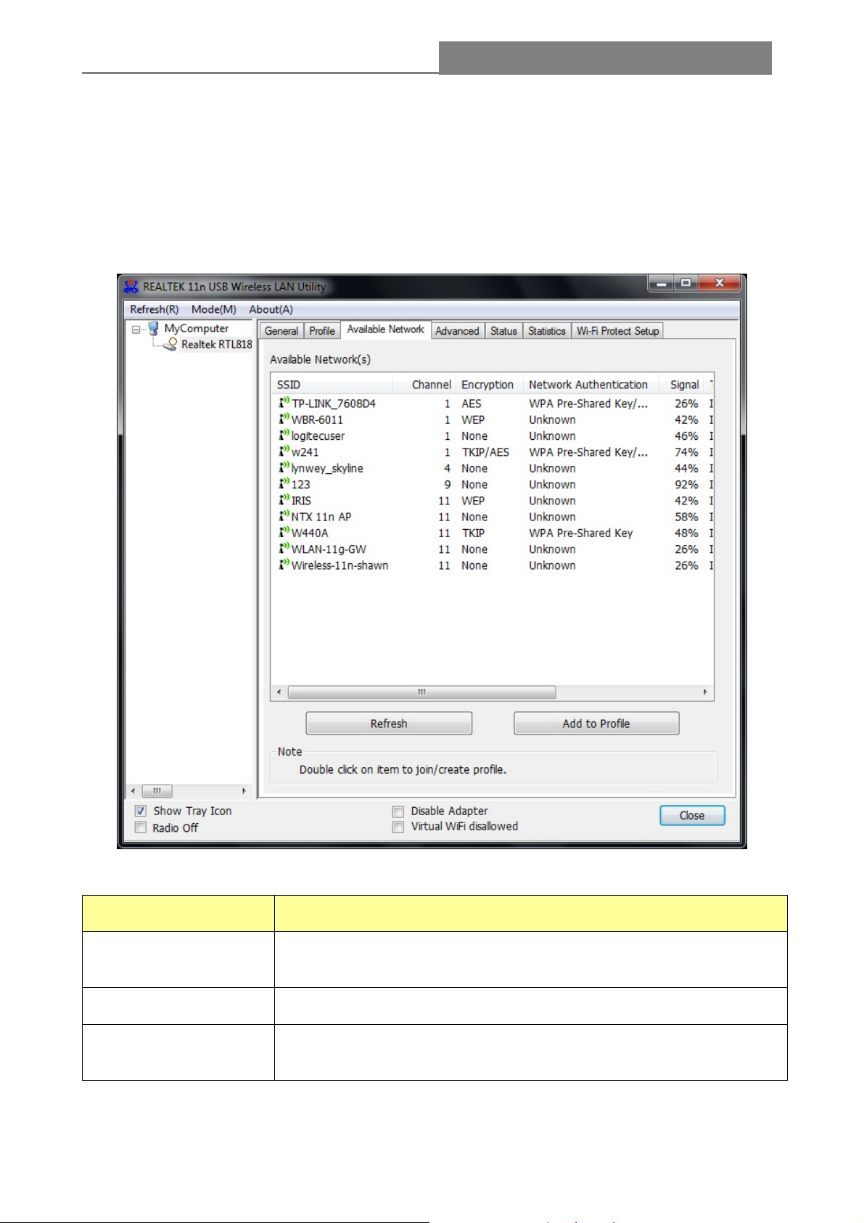The height and width of the screenshot is (1223, 864).
Task: Click the Refresh button below the network list
Action: pyautogui.click(x=389, y=724)
